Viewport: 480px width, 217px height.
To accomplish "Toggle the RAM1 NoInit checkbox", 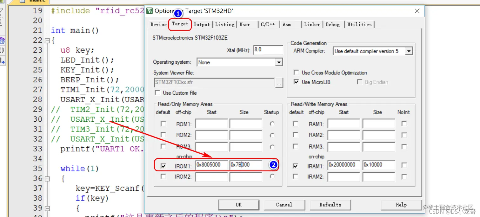I will pyautogui.click(x=404, y=124).
